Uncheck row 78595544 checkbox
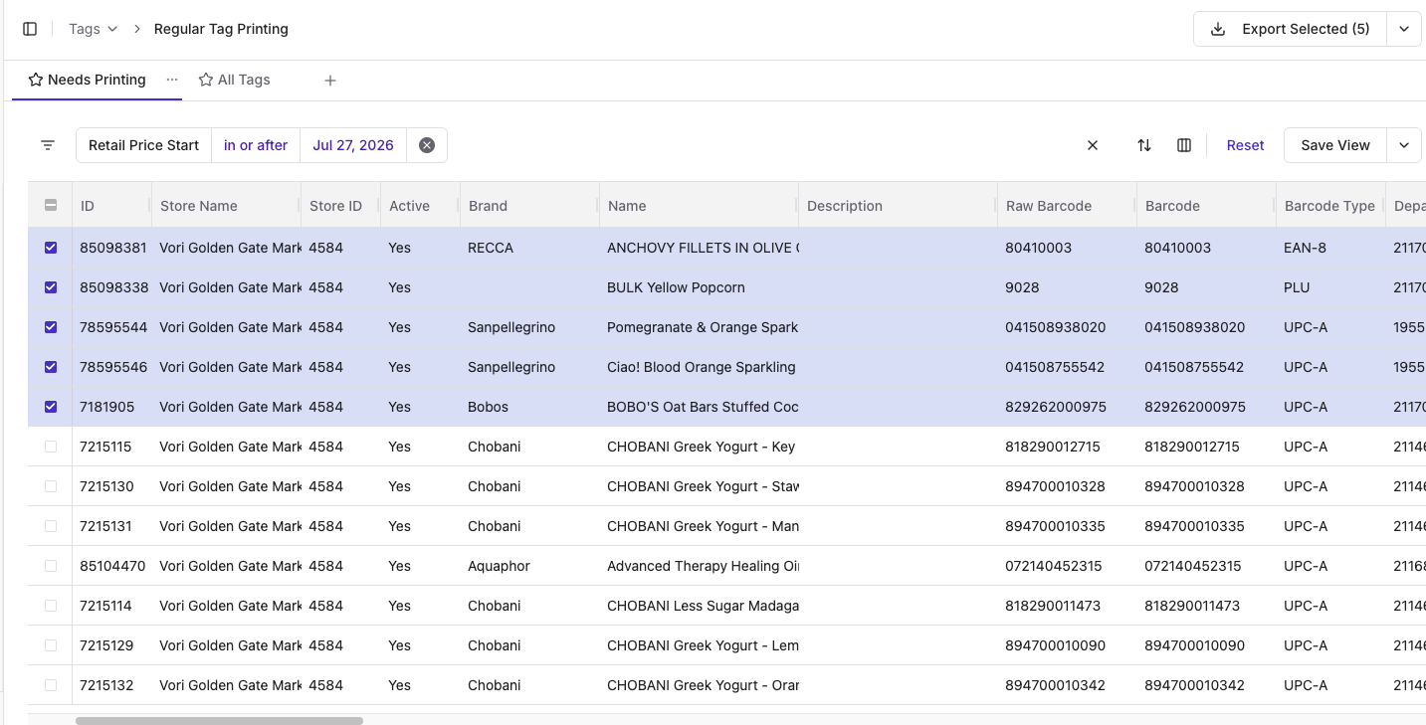1426x725 pixels. (x=51, y=327)
